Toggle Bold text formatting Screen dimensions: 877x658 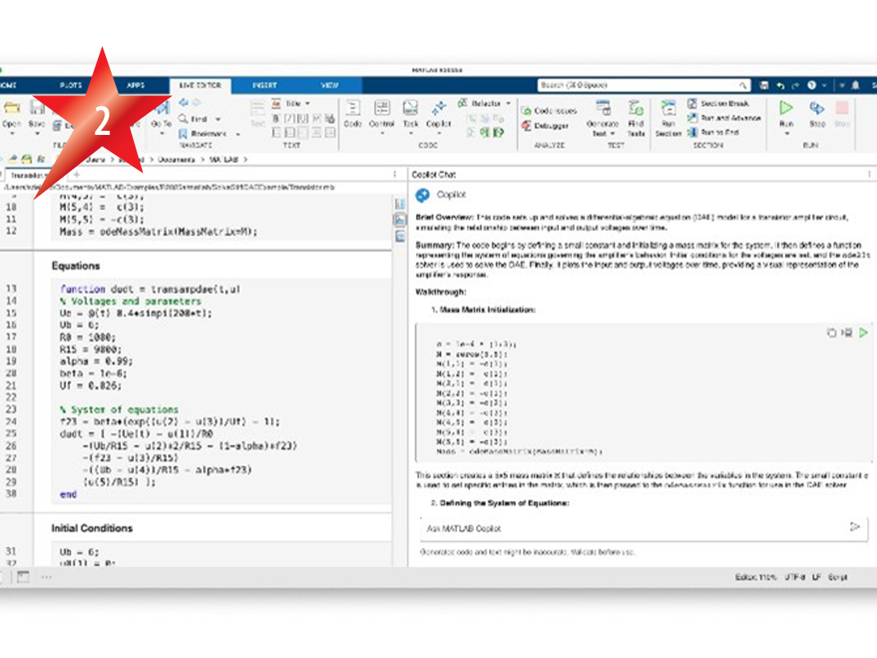276,118
